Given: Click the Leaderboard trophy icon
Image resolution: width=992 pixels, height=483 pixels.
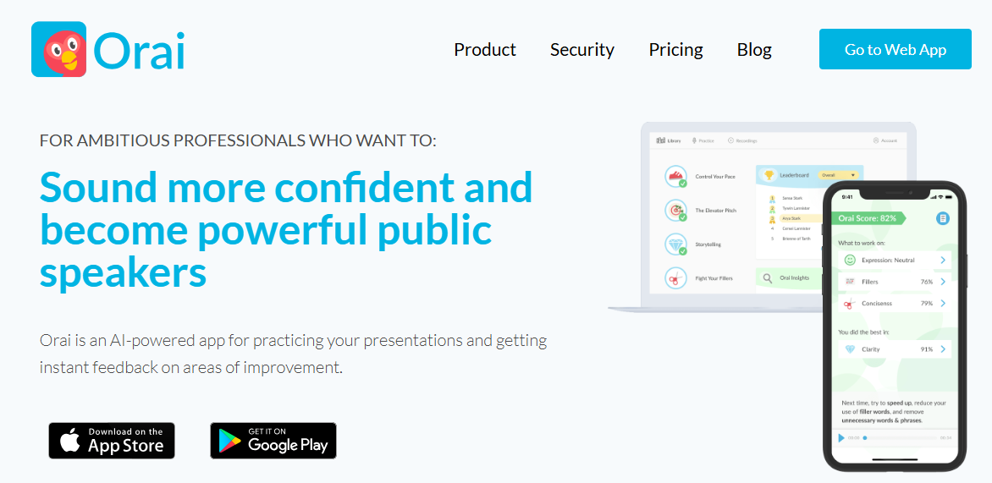Looking at the screenshot, I should click(769, 175).
